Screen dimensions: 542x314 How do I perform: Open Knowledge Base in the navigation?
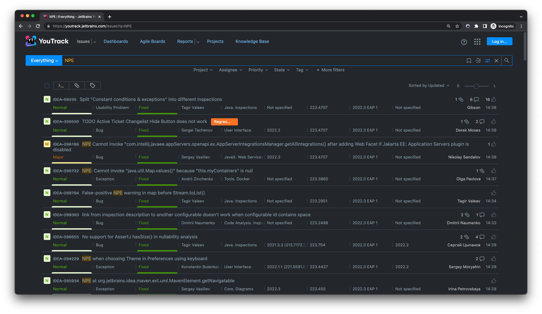pyautogui.click(x=252, y=42)
